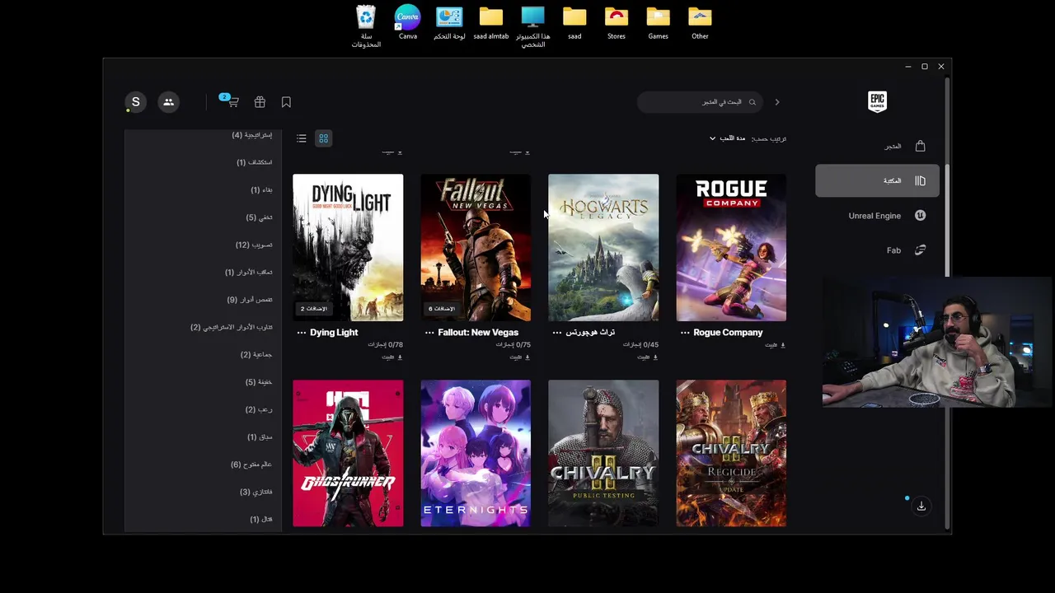Switch library to grid view

323,138
